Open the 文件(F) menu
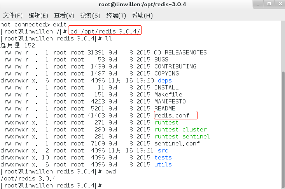The image size is (285, 189). click(x=13, y=16)
